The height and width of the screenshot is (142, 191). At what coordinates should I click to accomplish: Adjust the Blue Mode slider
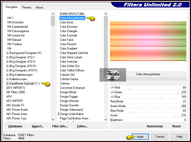148,111
